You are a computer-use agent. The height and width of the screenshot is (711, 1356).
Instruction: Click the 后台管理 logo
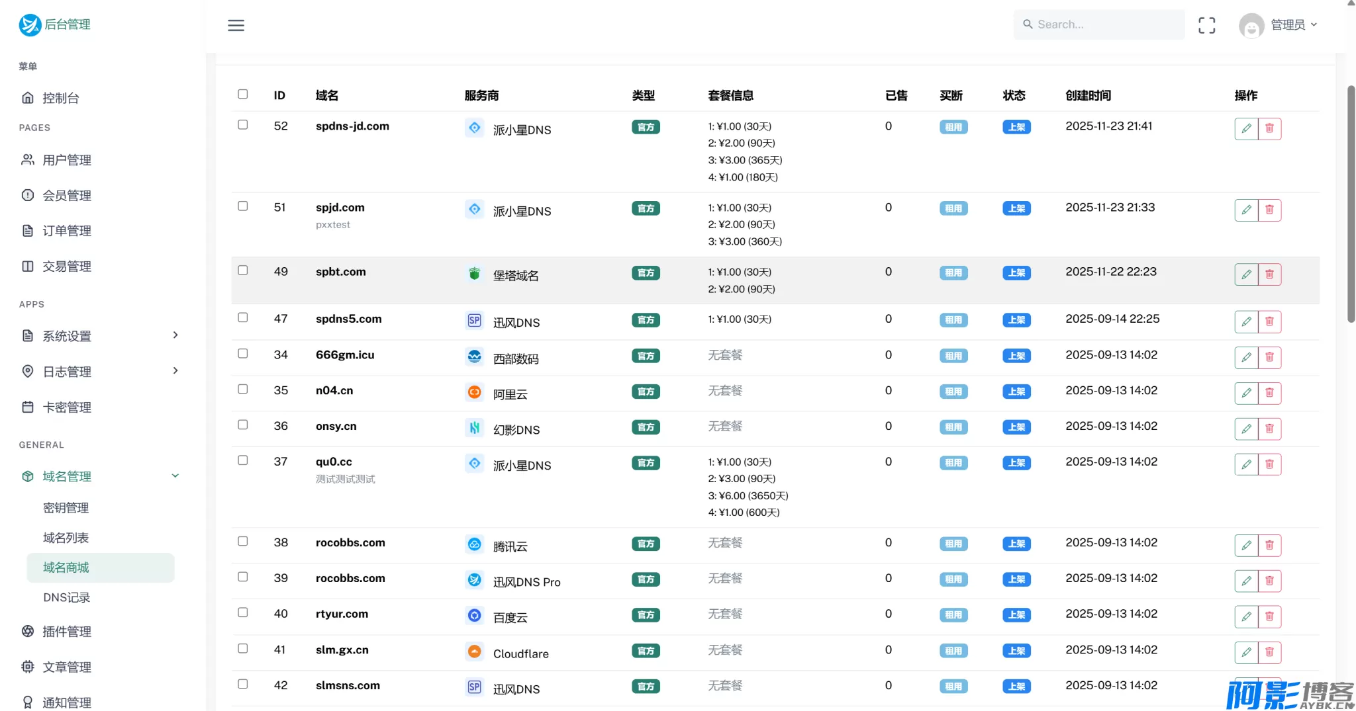click(54, 24)
